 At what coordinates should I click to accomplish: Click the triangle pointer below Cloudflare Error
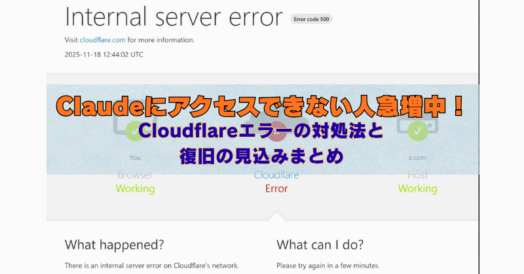[276, 216]
